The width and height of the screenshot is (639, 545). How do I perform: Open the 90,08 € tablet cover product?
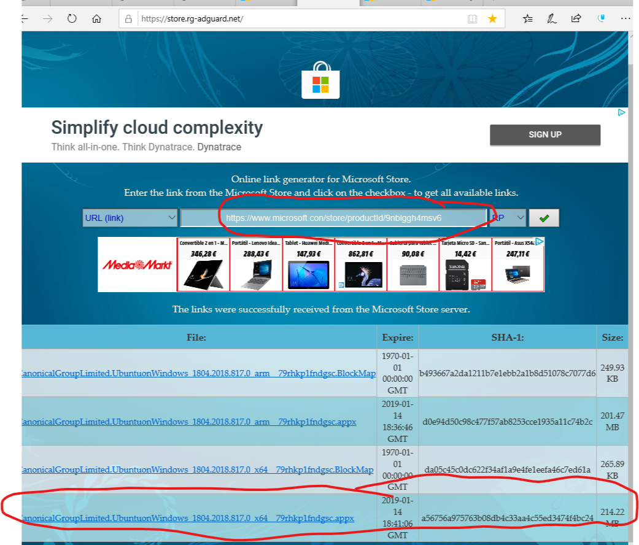tap(413, 265)
